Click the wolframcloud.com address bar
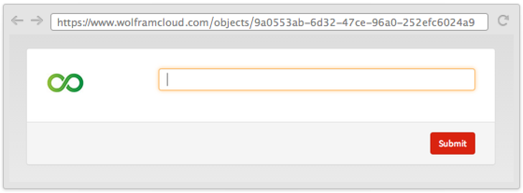Image resolution: width=523 pixels, height=193 pixels. (x=269, y=21)
